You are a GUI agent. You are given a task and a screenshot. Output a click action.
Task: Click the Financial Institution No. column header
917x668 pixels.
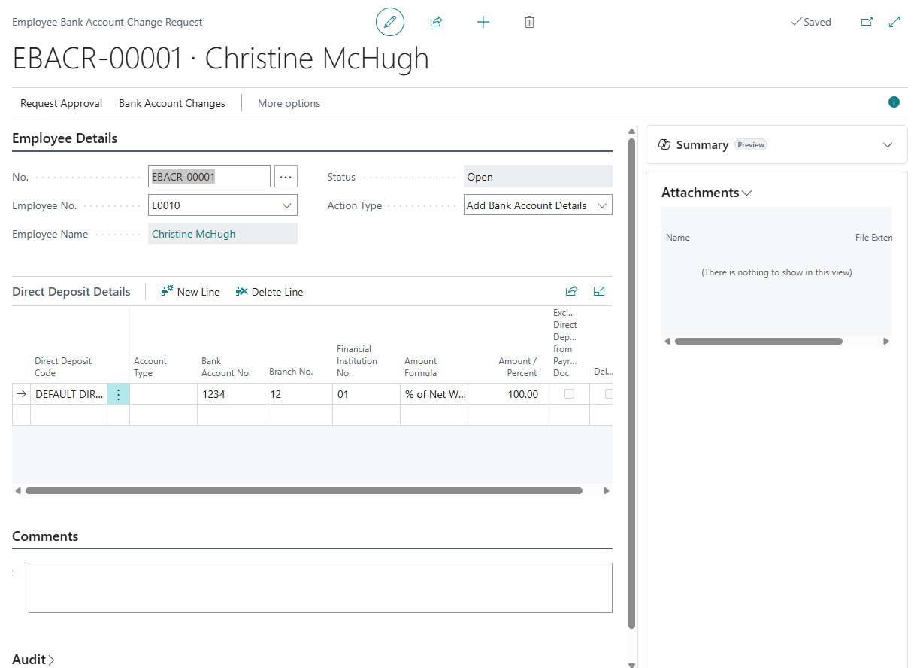coord(356,361)
